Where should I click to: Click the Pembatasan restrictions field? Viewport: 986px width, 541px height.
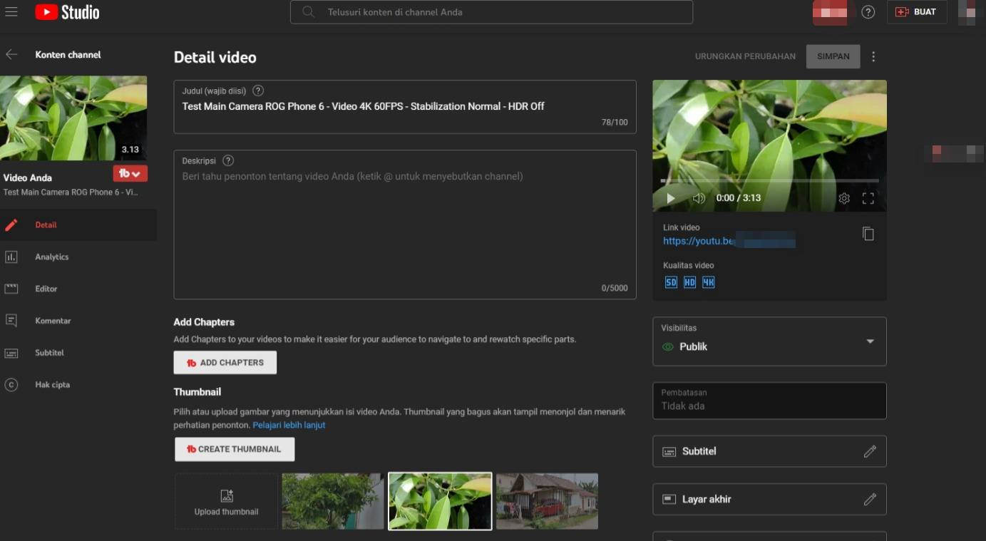point(769,401)
